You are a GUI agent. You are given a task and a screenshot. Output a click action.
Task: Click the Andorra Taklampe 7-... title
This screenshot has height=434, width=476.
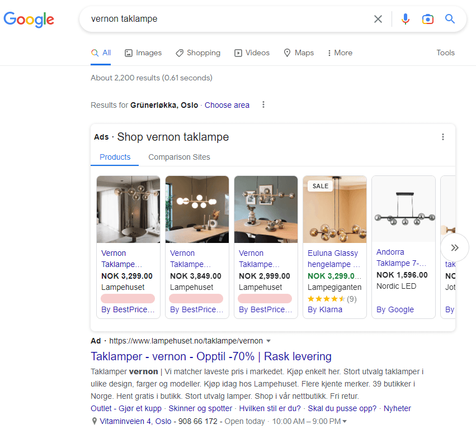coord(401,257)
